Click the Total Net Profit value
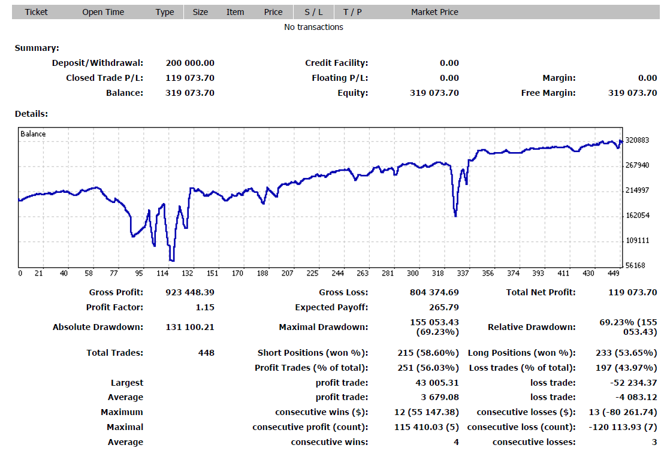The width and height of the screenshot is (667, 454). point(632,292)
